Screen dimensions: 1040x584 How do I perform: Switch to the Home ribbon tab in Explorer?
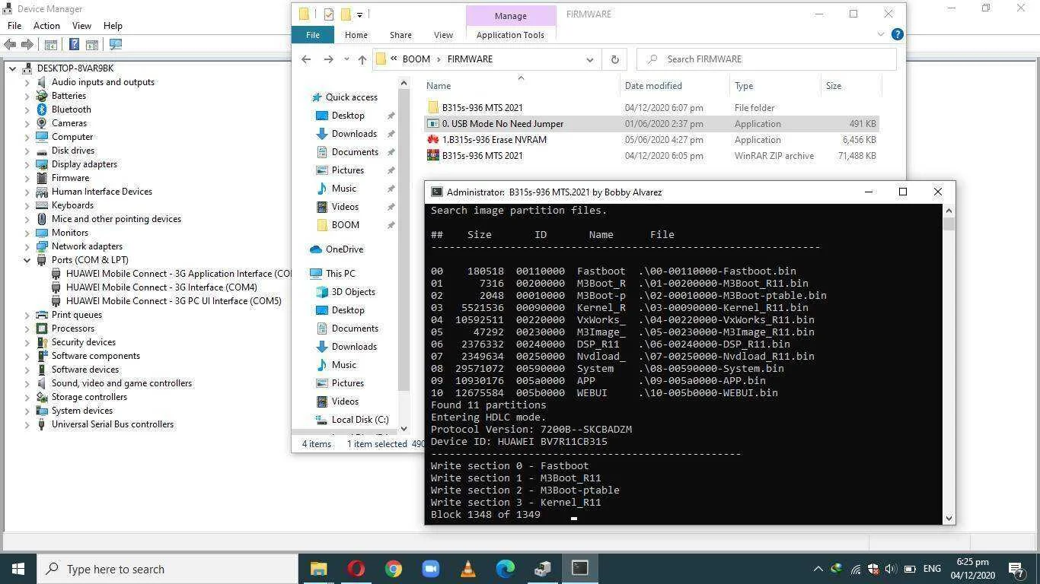pos(356,35)
